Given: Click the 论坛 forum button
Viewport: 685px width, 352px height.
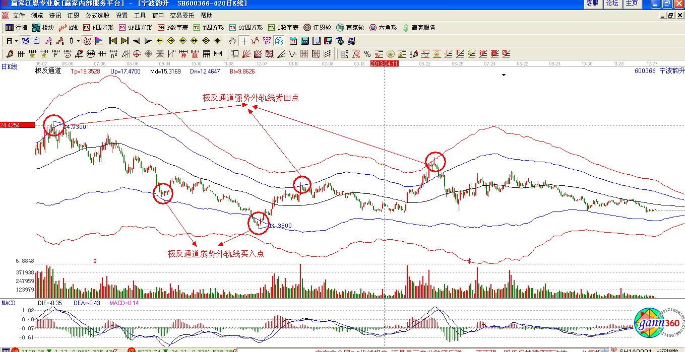Looking at the screenshot, I should point(612,4).
